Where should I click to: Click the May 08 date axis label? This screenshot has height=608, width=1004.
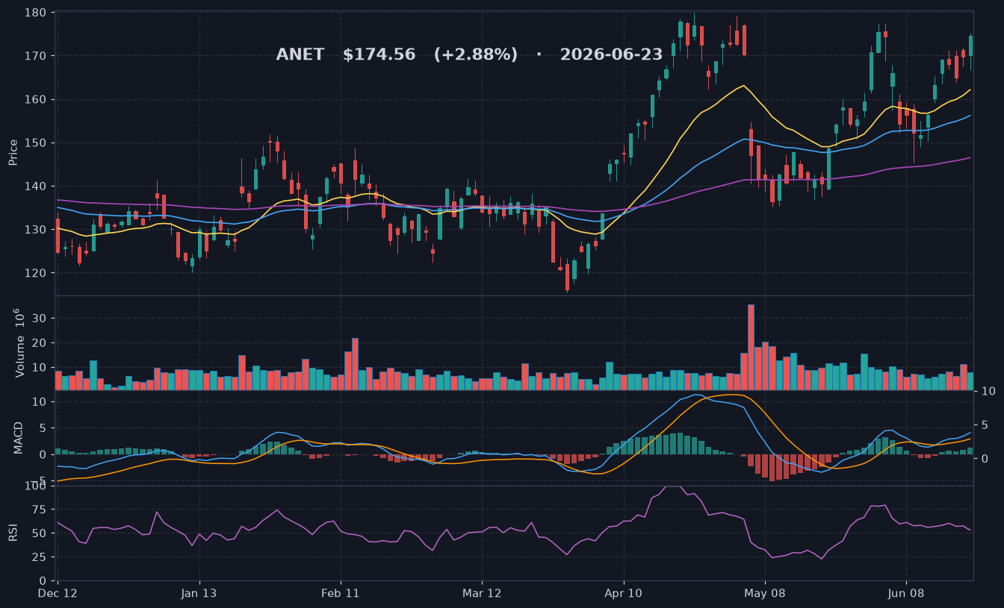pos(765,593)
